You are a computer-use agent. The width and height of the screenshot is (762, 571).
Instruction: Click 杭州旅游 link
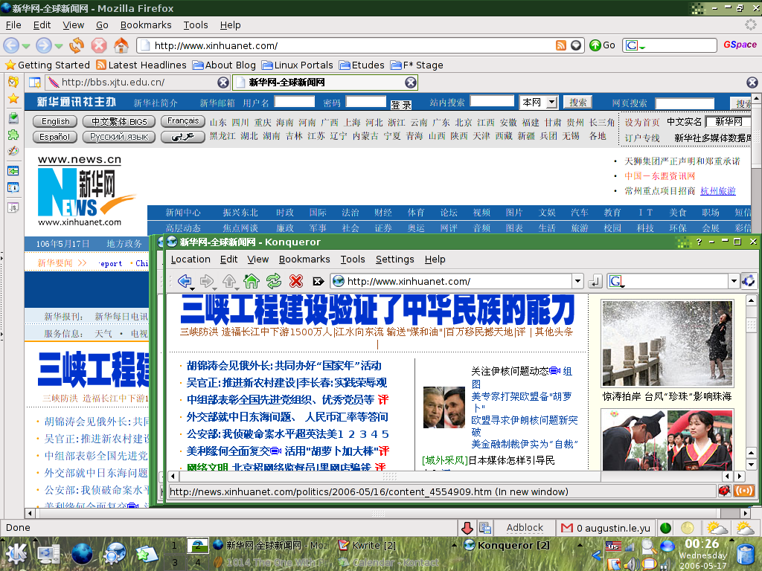[718, 191]
